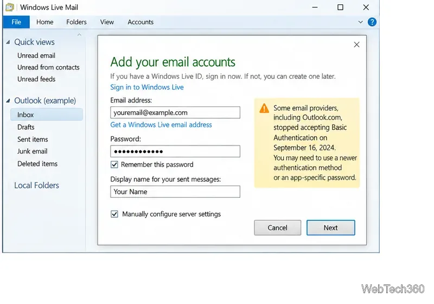Click the Next button
The image size is (434, 304).
click(330, 227)
